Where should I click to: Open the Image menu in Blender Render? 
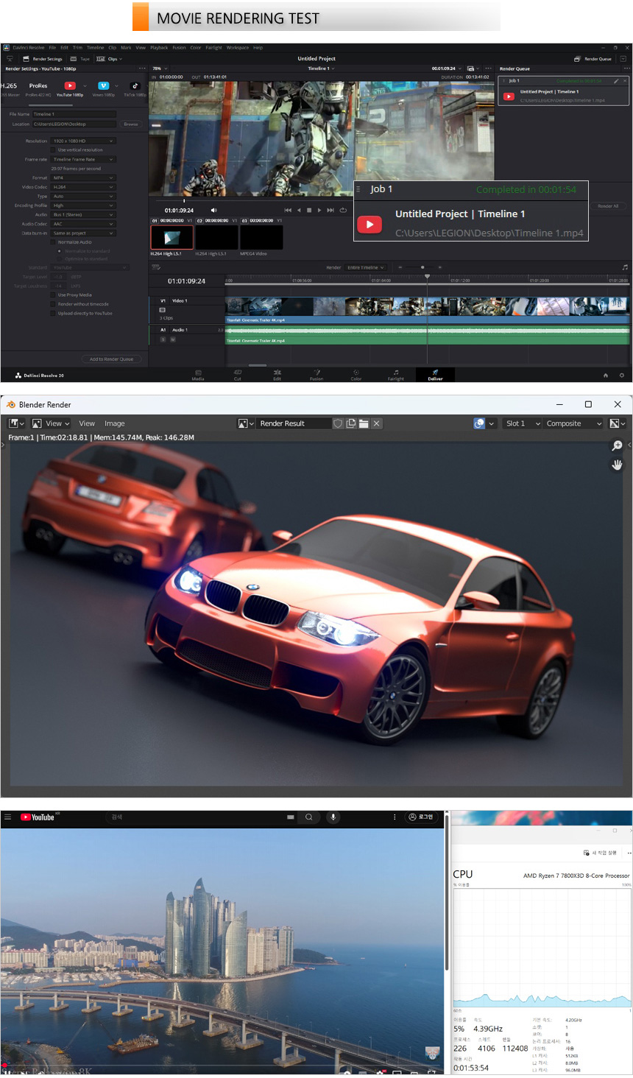[x=114, y=423]
